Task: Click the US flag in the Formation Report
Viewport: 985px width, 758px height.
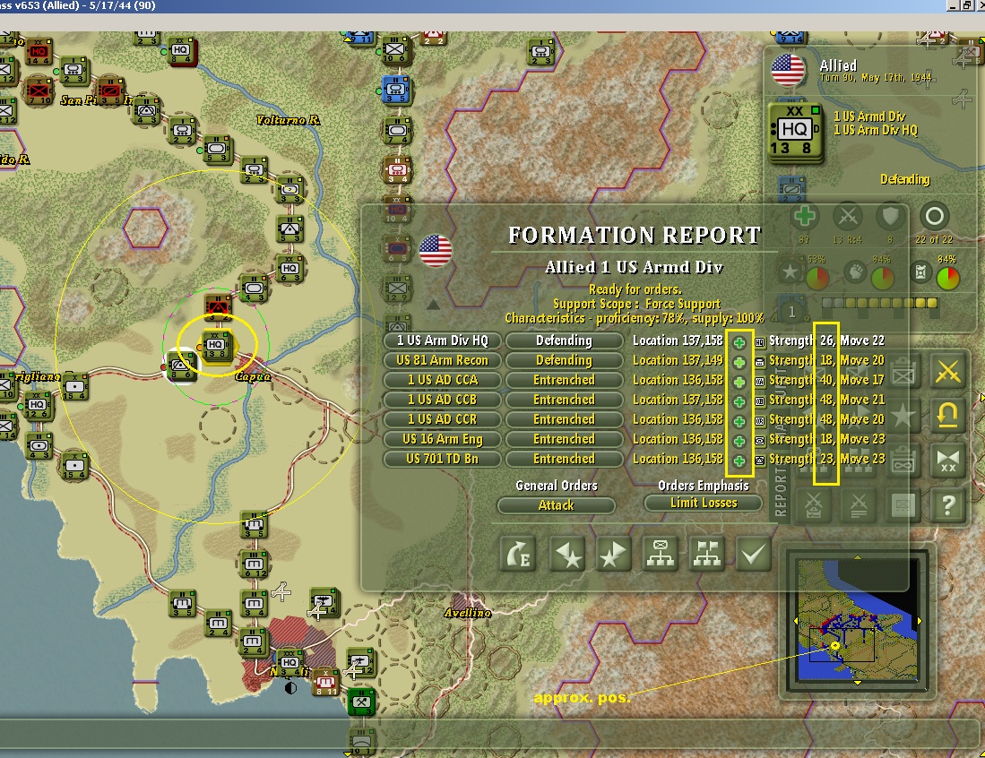Action: pos(436,251)
